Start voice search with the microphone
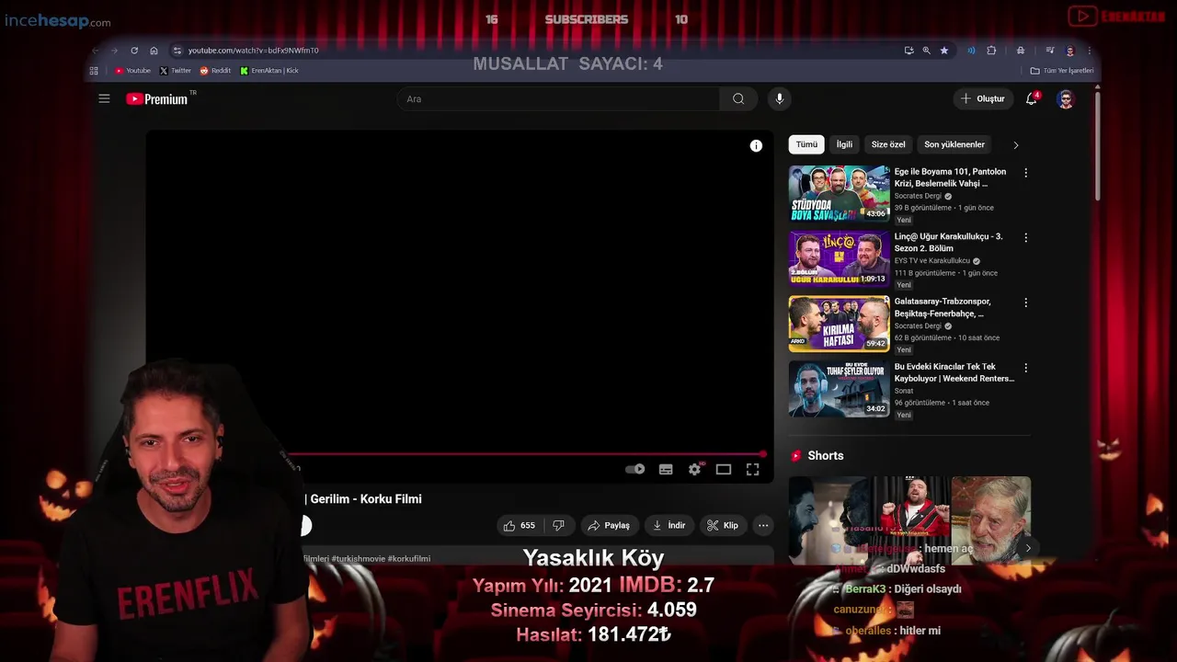The height and width of the screenshot is (662, 1177). (780, 98)
